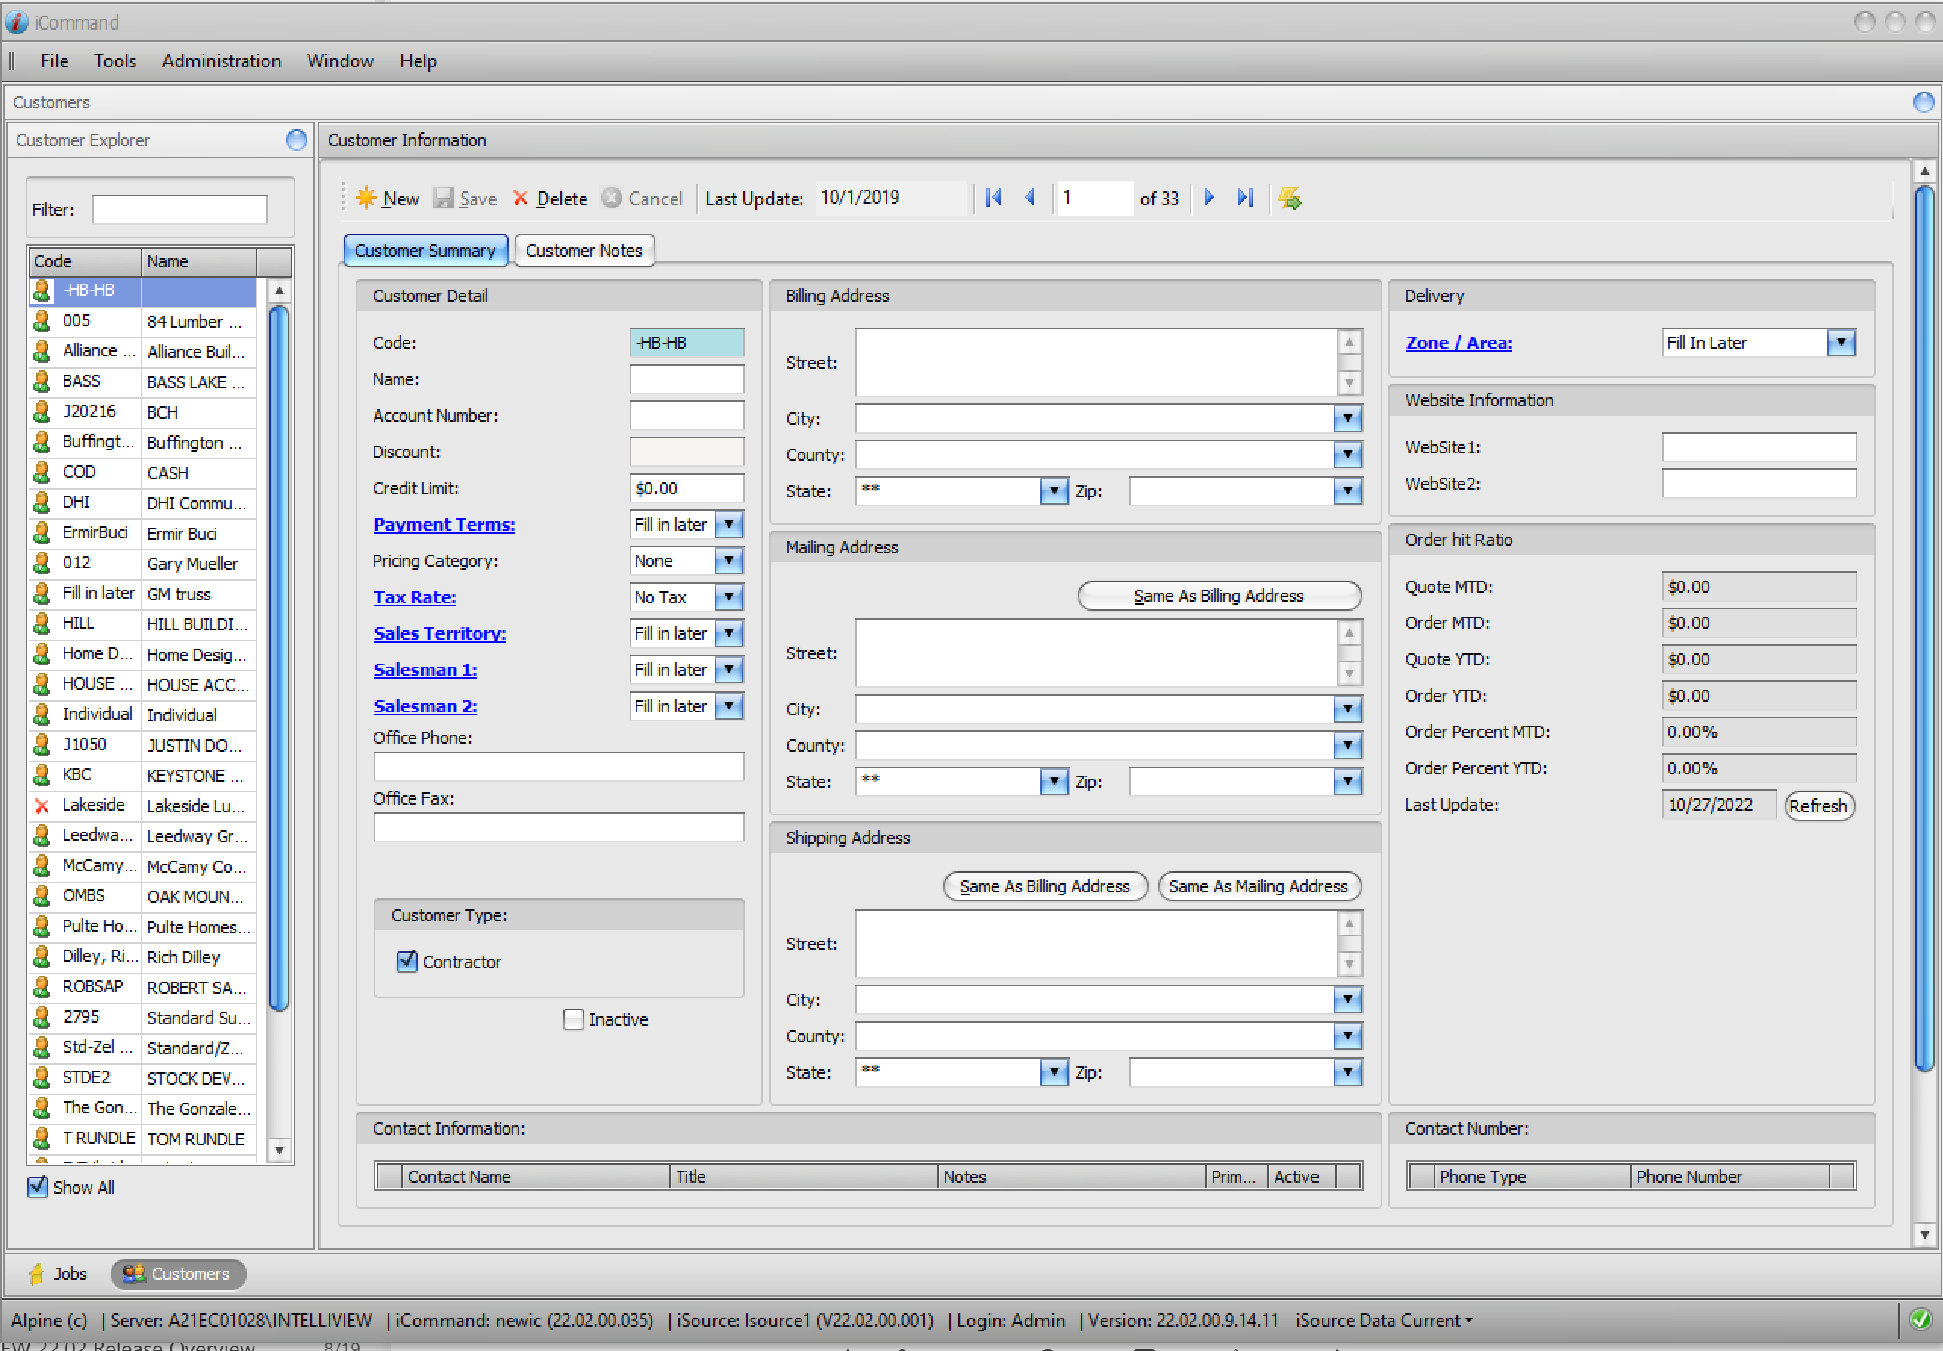Image resolution: width=1943 pixels, height=1351 pixels.
Task: Click the Sales Territory link
Action: click(439, 633)
